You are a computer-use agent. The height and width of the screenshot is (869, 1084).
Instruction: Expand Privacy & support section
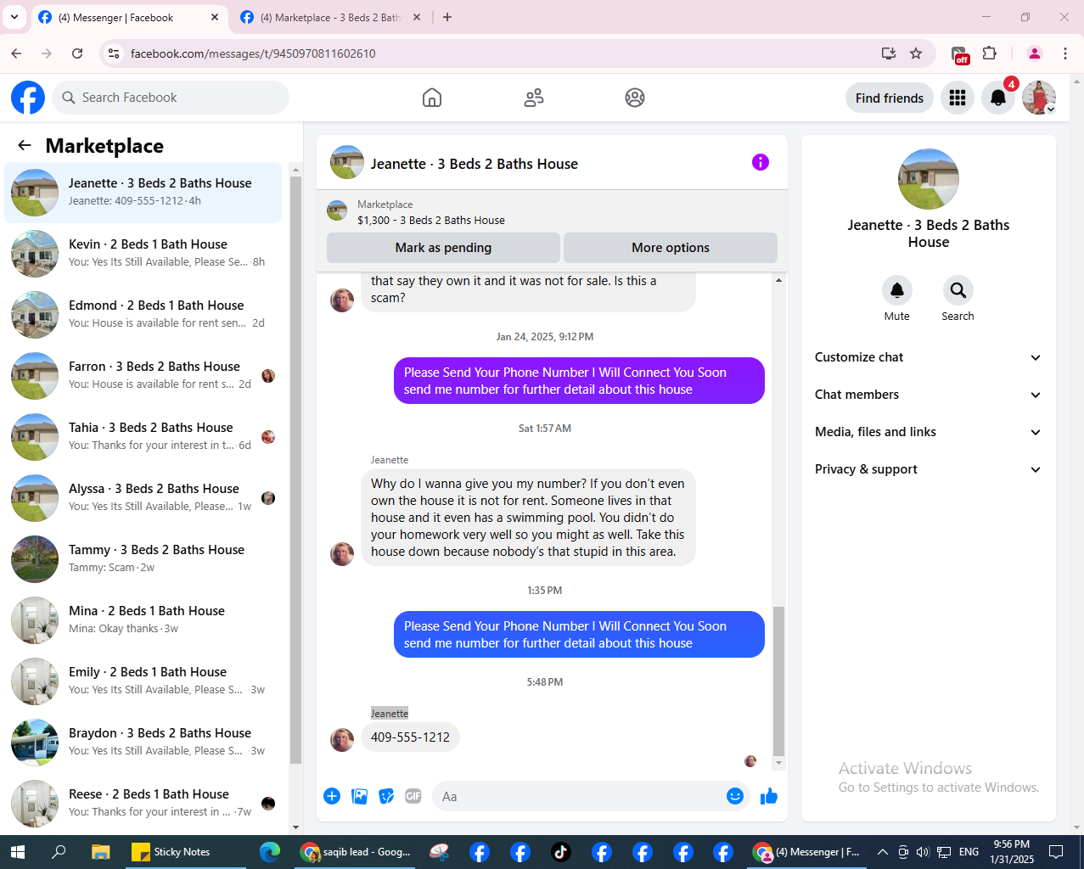(x=928, y=469)
